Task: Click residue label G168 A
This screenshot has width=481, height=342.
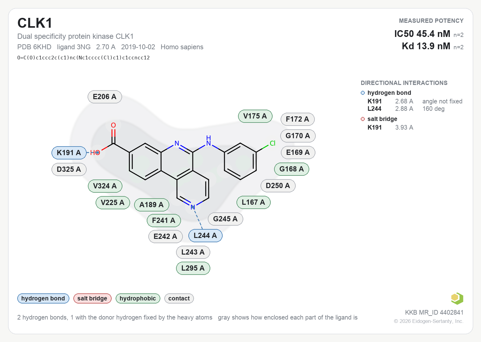Action: pos(292,169)
